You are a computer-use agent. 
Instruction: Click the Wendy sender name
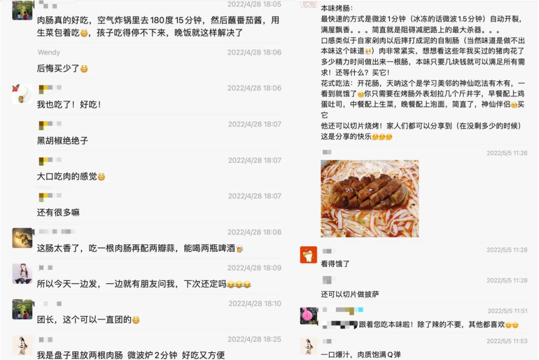[49, 52]
